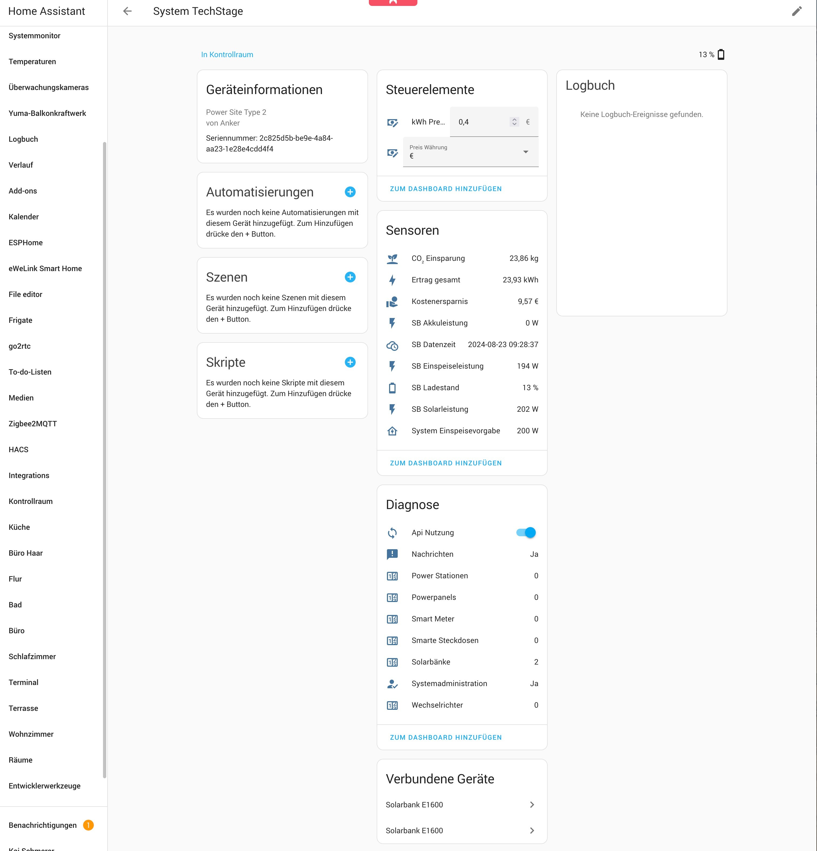Screen dimensions: 817x851
Task: Add Sensoren to dashboard
Action: pyautogui.click(x=446, y=463)
